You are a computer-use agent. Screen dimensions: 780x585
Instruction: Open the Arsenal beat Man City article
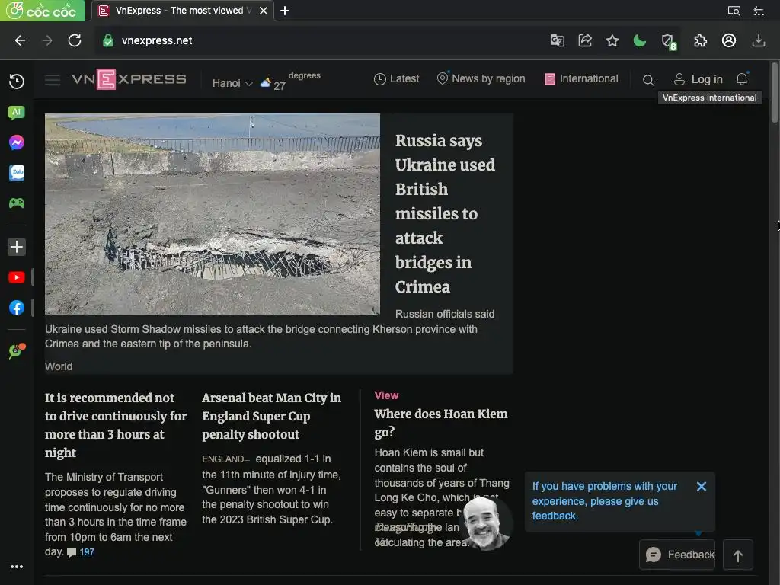[272, 416]
